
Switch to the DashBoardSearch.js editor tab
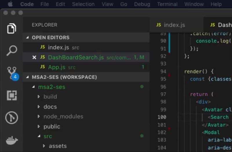(x=218, y=25)
